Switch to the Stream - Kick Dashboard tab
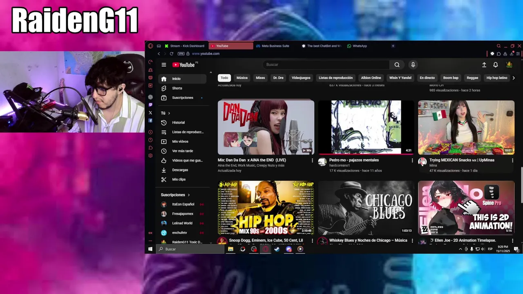This screenshot has height=294, width=523. pyautogui.click(x=185, y=46)
